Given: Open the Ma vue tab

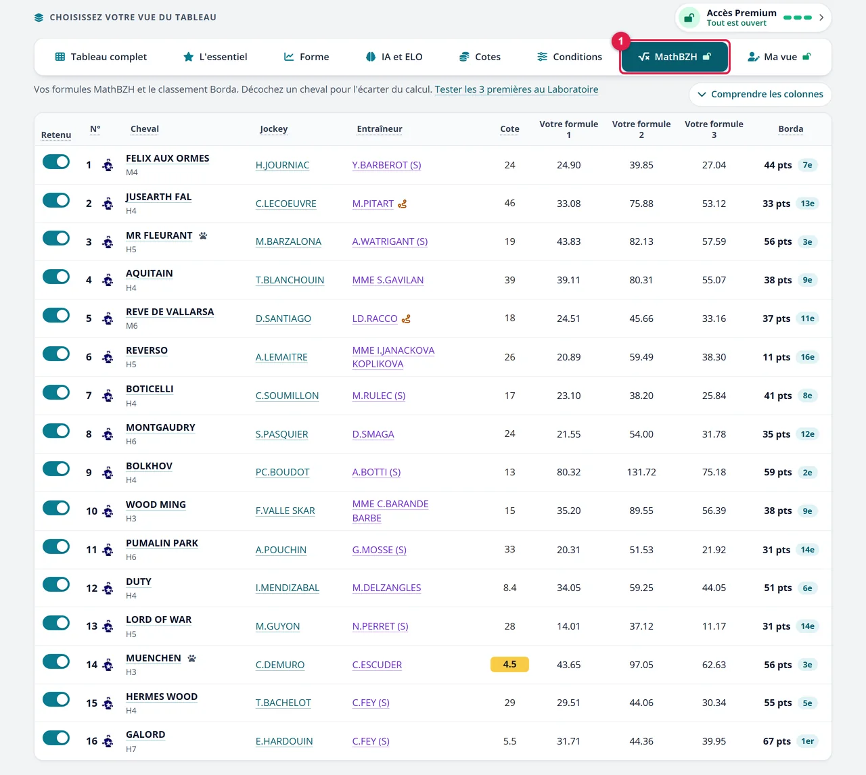Looking at the screenshot, I should point(779,57).
